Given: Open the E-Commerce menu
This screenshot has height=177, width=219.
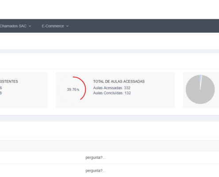Looking at the screenshot, I should tap(55, 26).
